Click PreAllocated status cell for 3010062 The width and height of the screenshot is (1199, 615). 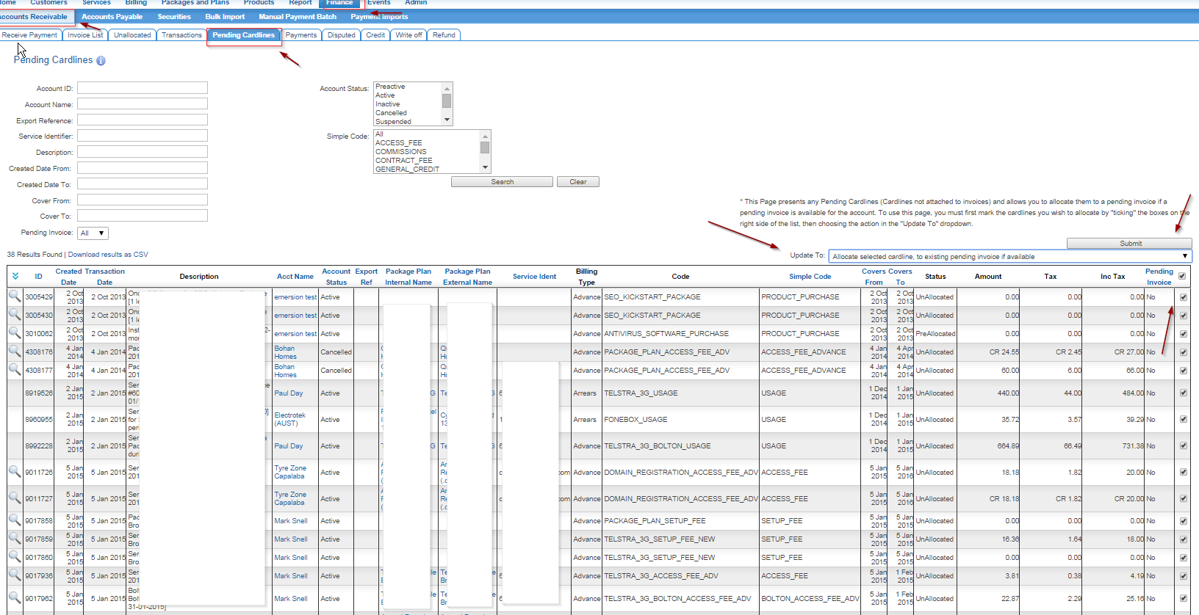pos(935,334)
